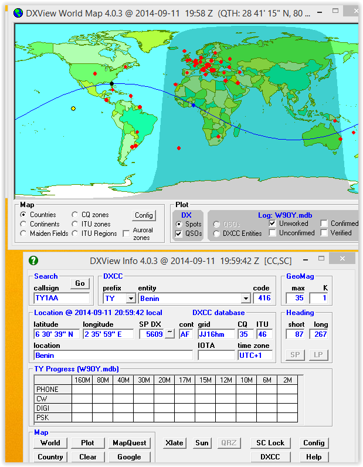The height and width of the screenshot is (467, 363).
Task: Select the DX Spots radio button
Action: [179, 224]
